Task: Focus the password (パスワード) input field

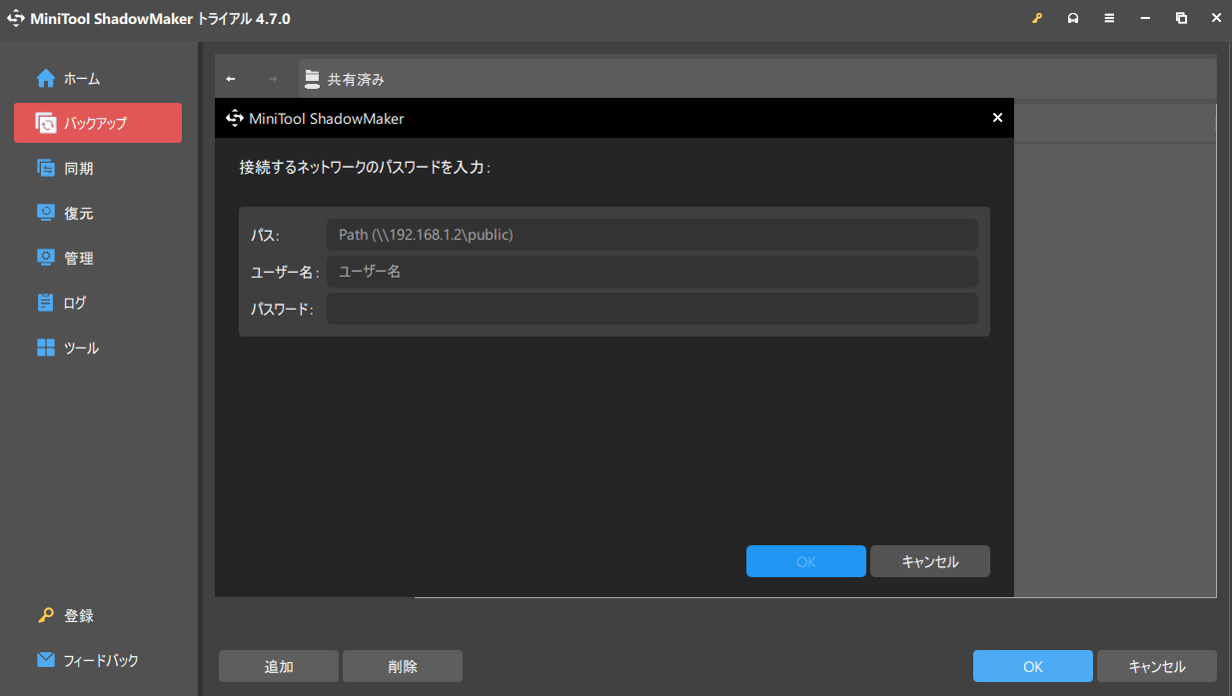Action: [651, 308]
